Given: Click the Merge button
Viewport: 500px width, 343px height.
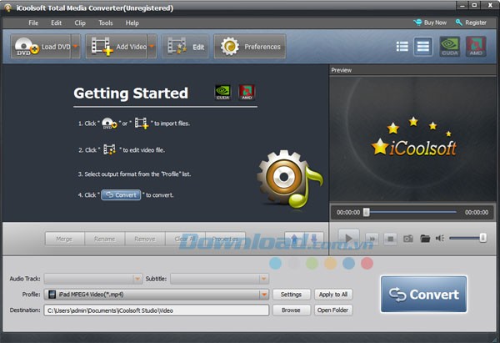Looking at the screenshot, I should 64,239.
